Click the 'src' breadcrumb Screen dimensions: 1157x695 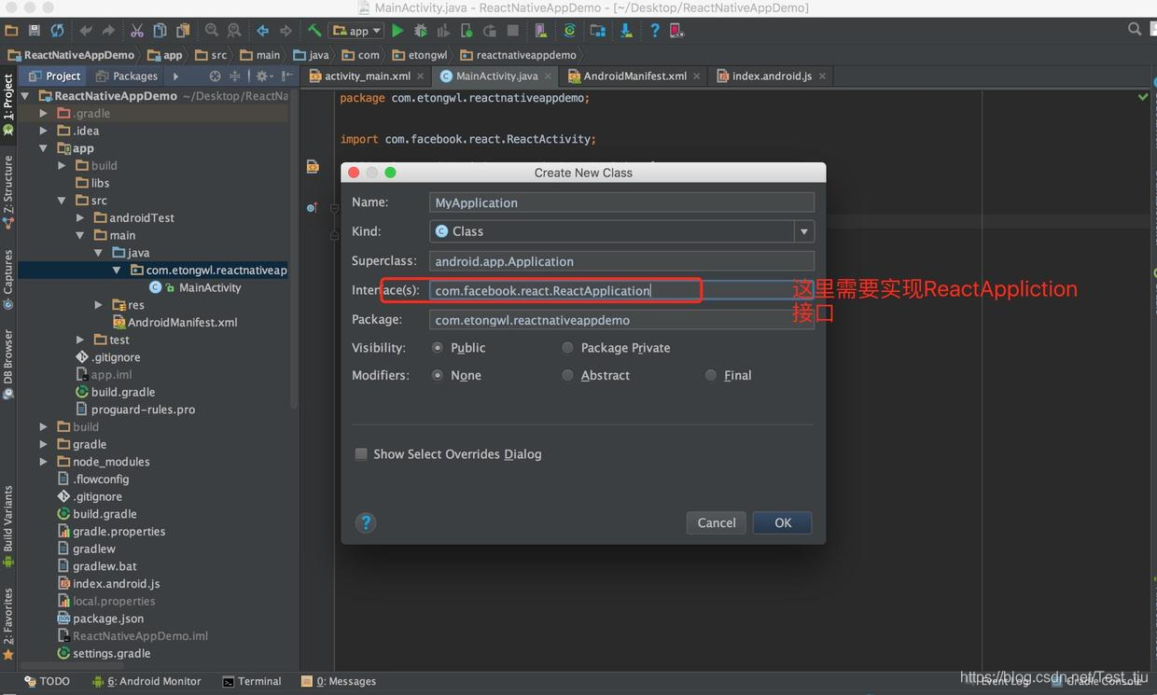pos(211,55)
